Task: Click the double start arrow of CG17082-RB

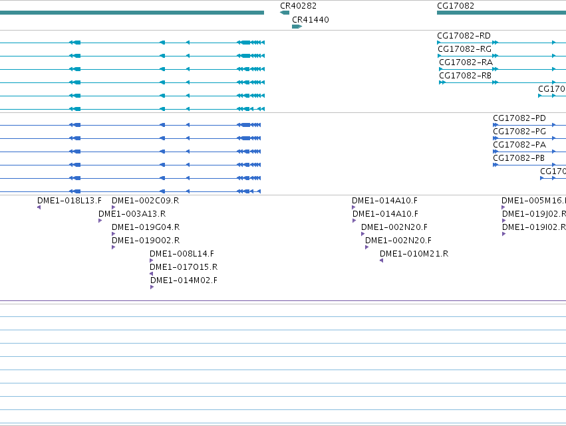Action: (x=442, y=82)
